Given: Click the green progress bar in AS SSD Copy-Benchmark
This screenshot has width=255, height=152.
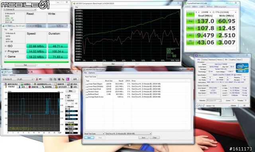Looking at the screenshot, I should [x=36, y=62].
